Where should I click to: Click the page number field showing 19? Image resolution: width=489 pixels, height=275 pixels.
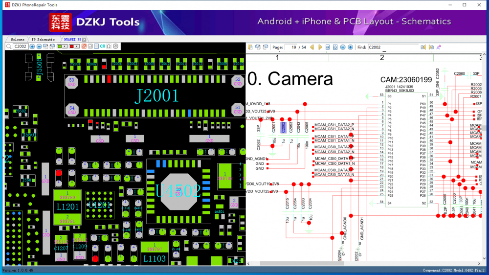(292, 47)
